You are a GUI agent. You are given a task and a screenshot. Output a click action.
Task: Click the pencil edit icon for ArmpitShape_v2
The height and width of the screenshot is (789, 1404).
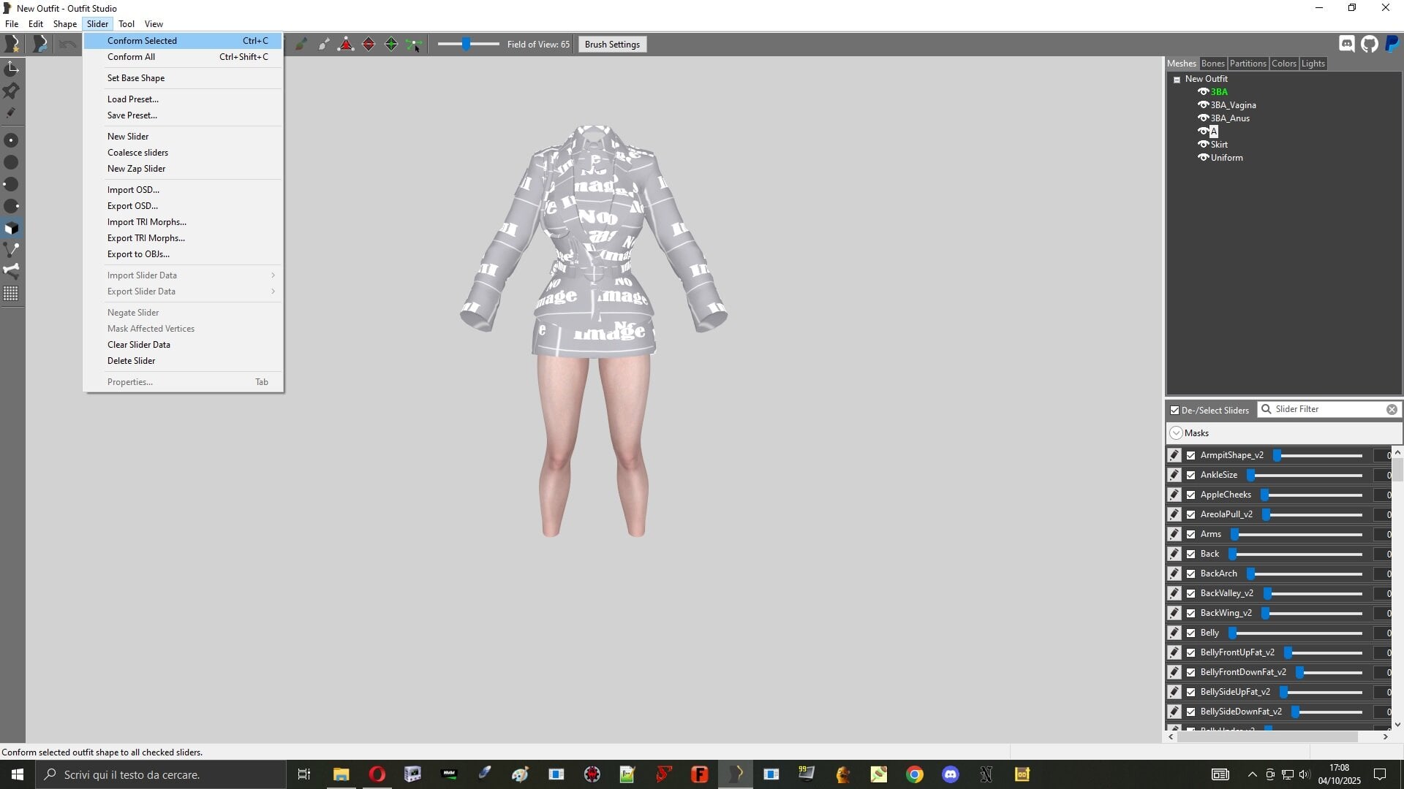1174,455
